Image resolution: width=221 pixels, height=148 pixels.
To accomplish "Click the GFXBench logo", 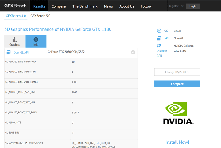I will tap(15, 6).
